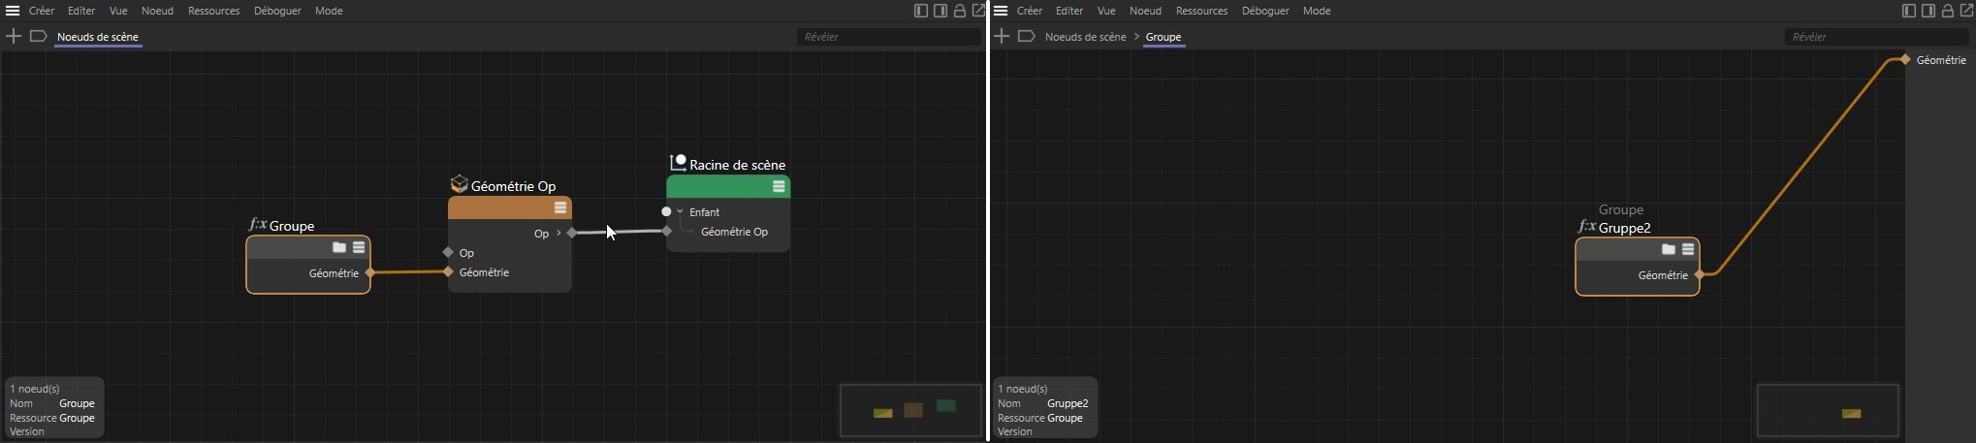
Task: Open the Vue menu in the left window
Action: 118,11
